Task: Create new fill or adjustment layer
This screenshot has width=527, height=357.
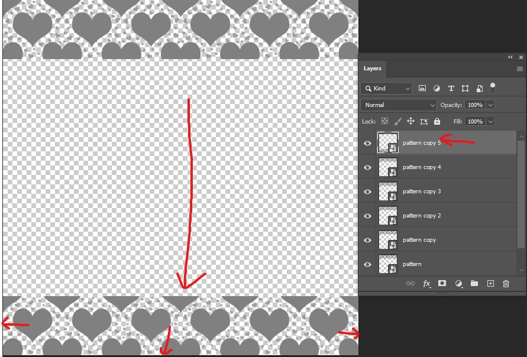Action: [458, 284]
